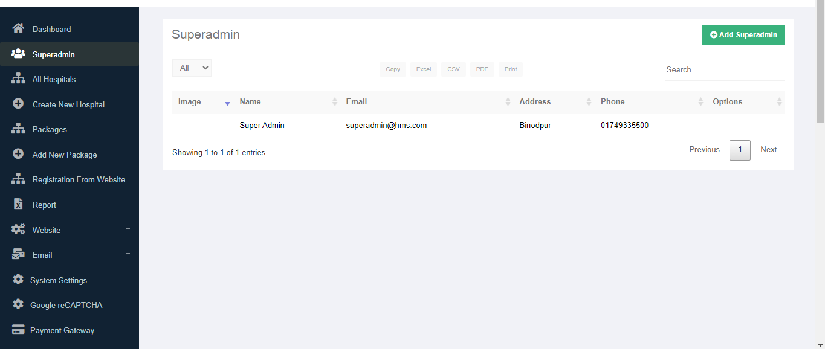This screenshot has height=349, width=825.
Task: Open the entries count All dropdown
Action: pos(192,68)
